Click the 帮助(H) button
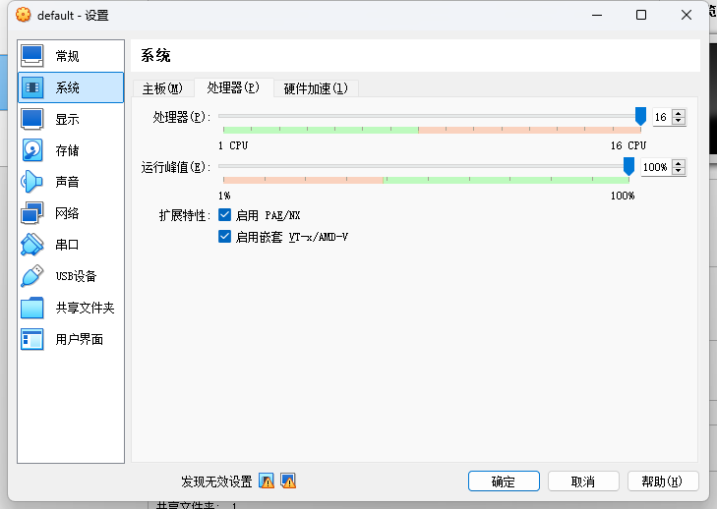This screenshot has width=717, height=509. click(x=663, y=481)
